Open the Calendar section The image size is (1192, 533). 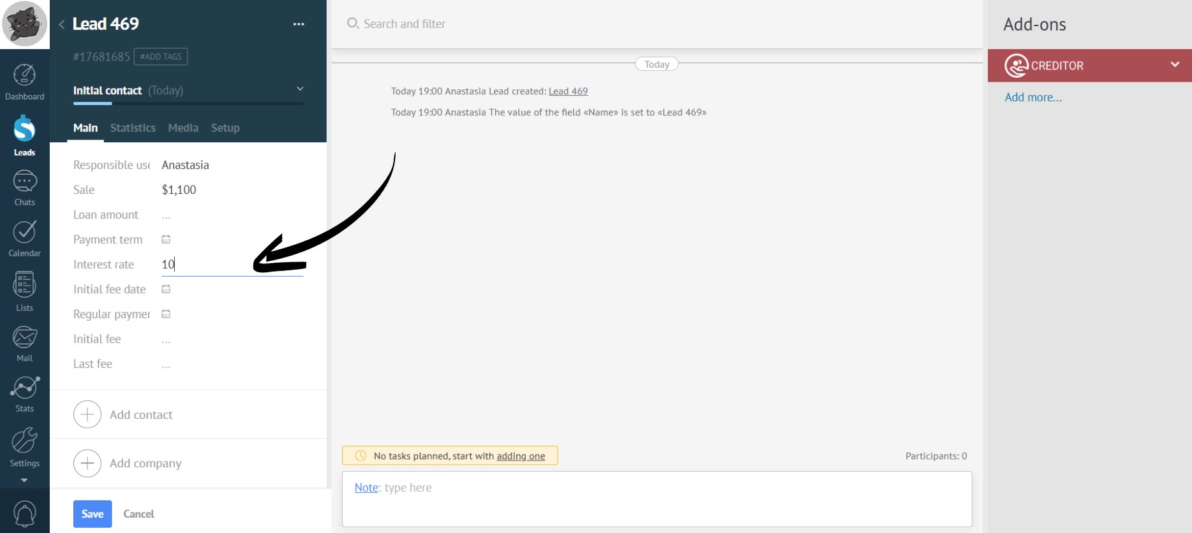coord(24,238)
